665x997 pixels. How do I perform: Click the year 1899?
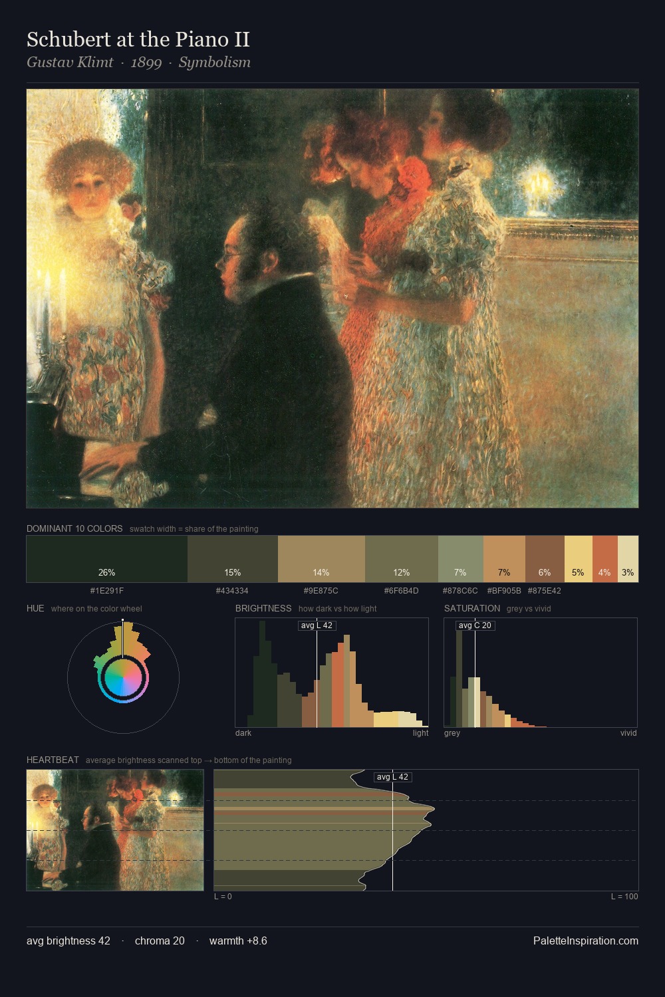click(x=146, y=62)
